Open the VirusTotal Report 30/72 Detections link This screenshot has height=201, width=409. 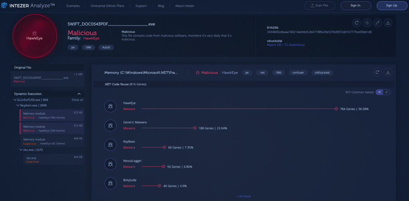pos(285,45)
